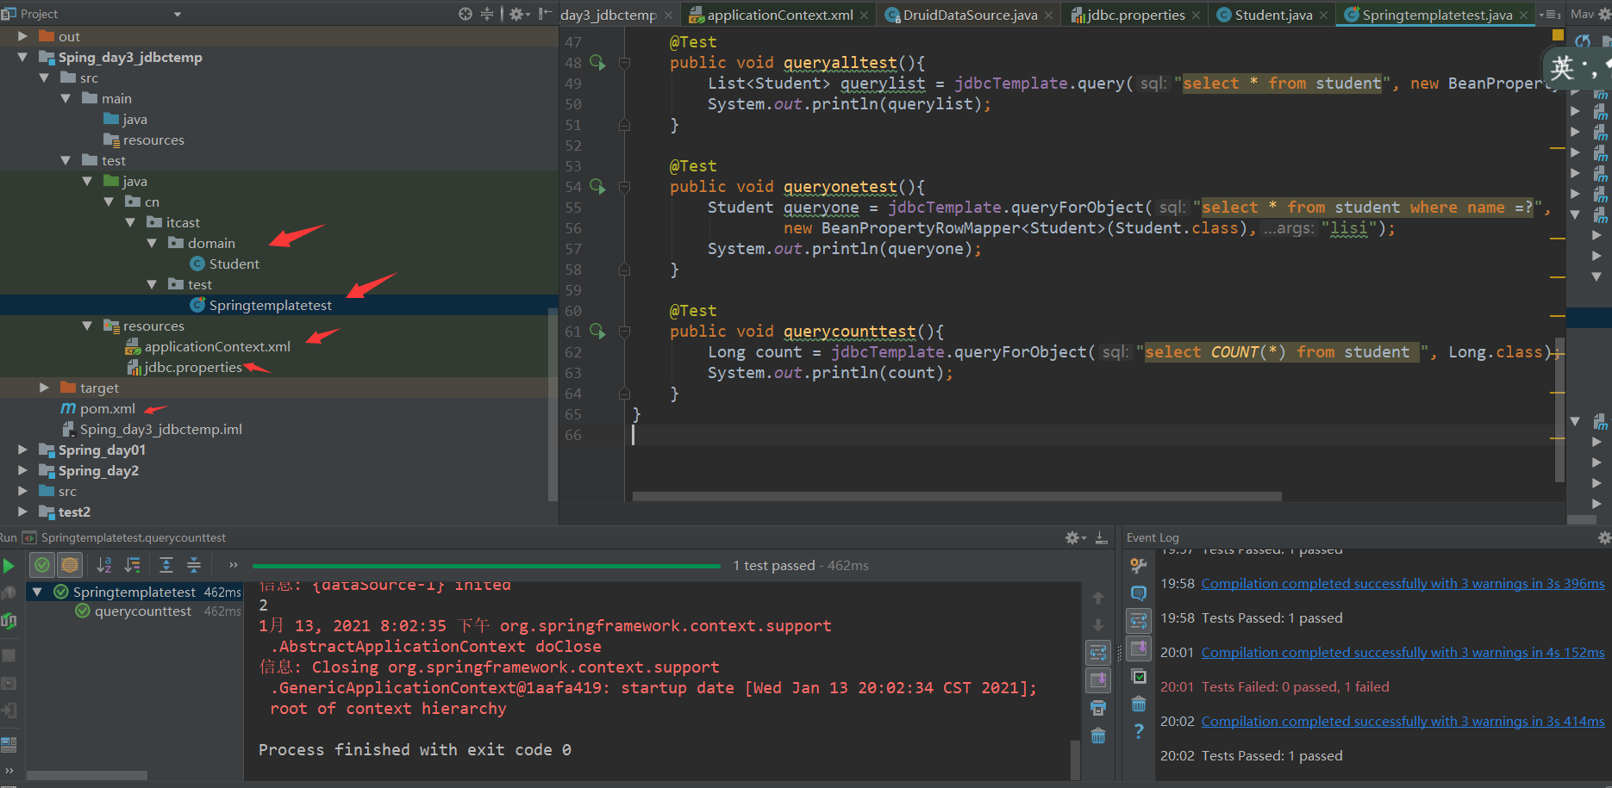Toggle auto-test rerun icon in Run sidebar
Image resolution: width=1612 pixels, height=788 pixels.
(9, 621)
